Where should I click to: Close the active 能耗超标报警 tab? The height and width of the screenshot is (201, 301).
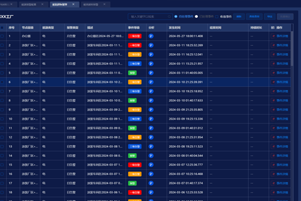(x=73, y=4)
